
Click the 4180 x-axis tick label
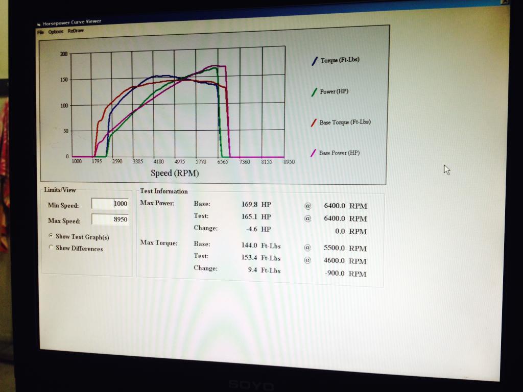coord(158,161)
